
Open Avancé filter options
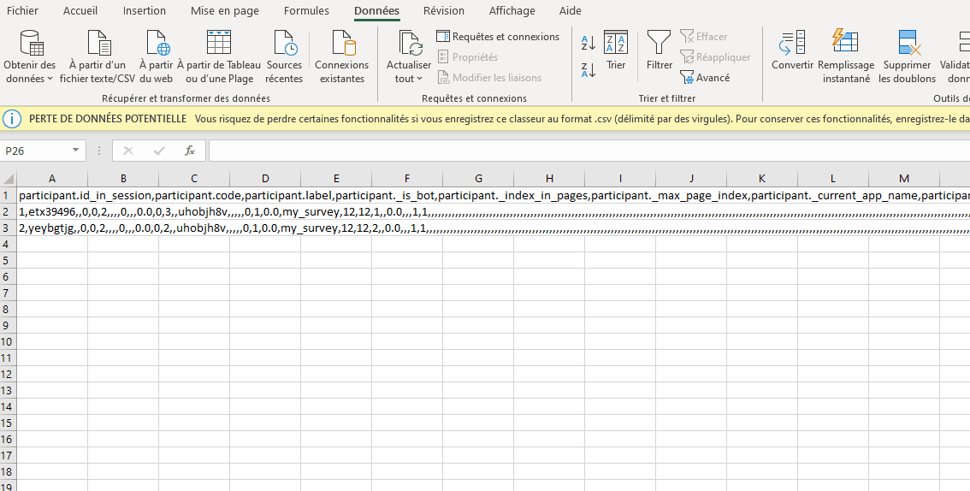705,77
